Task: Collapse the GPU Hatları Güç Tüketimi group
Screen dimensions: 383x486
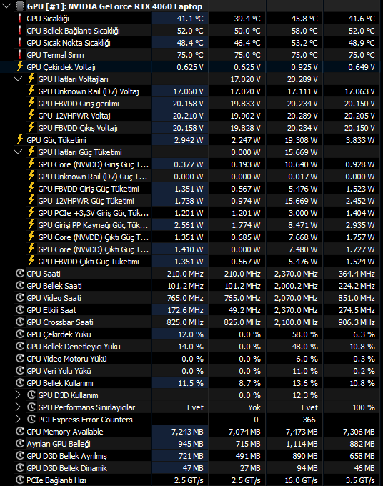Action: 19,152
